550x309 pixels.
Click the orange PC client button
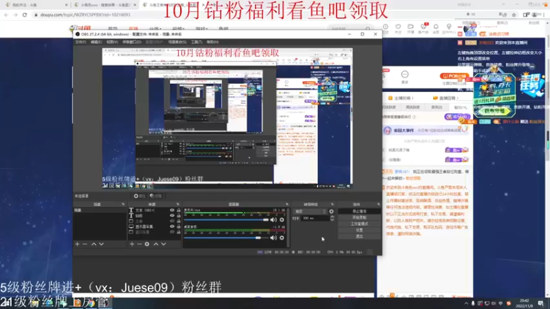pyautogui.click(x=454, y=76)
